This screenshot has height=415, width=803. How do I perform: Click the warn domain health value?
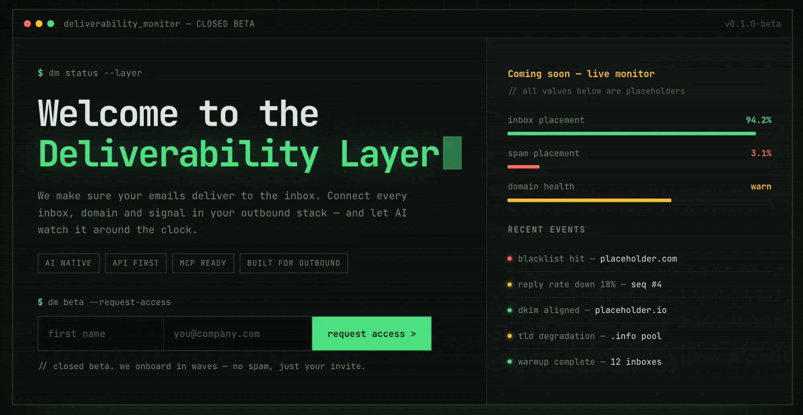(761, 187)
